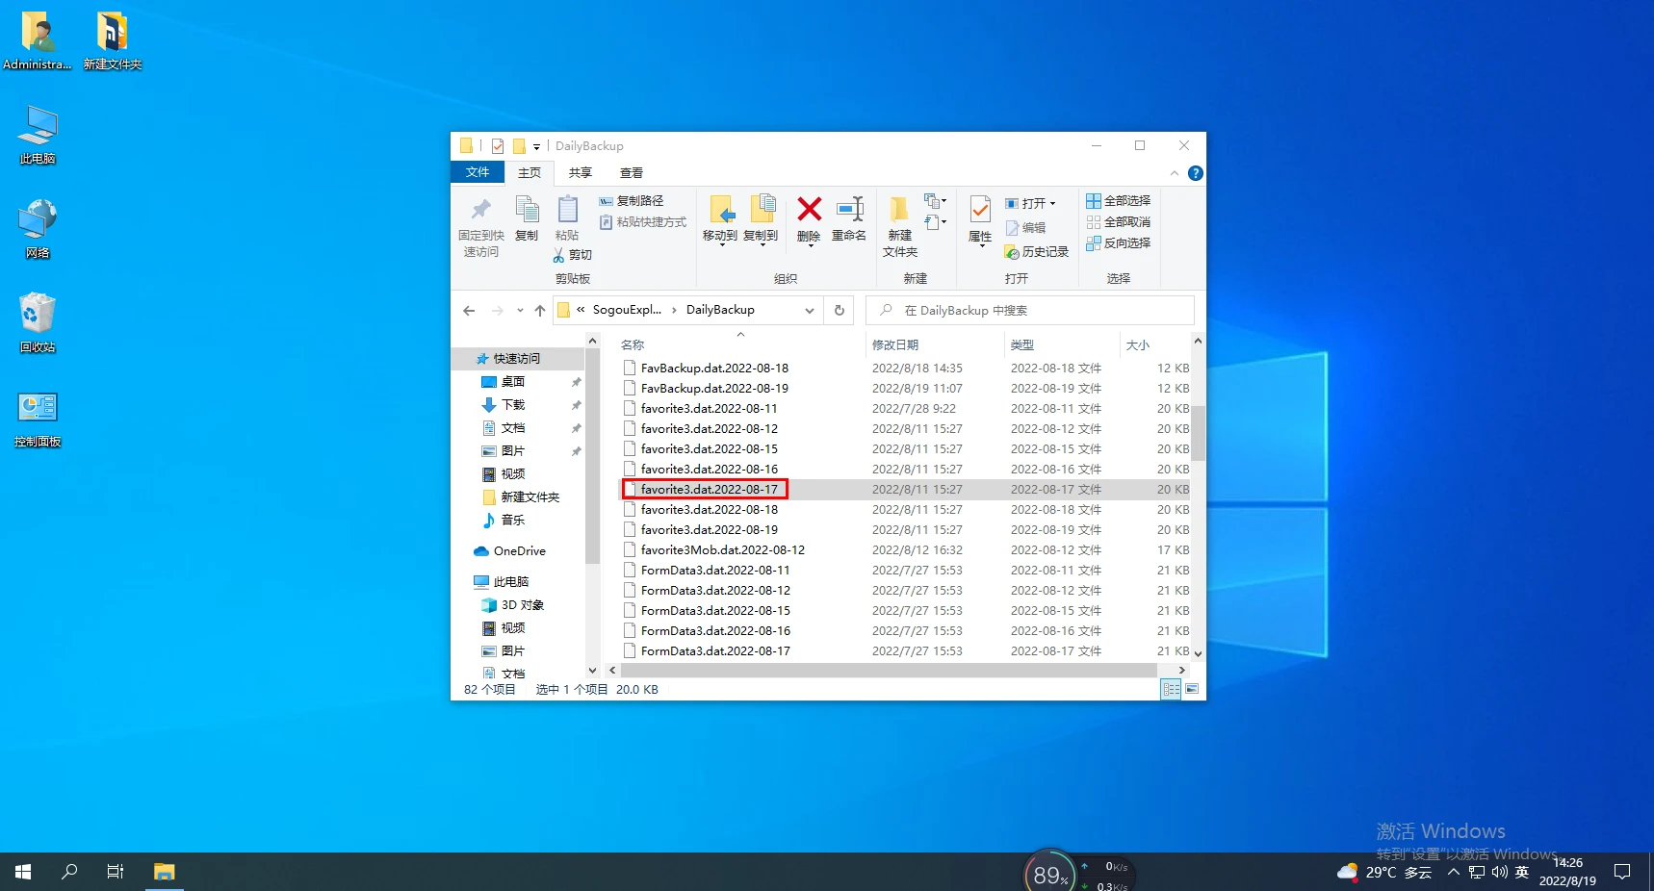This screenshot has height=891, width=1654.
Task: Switch to large icons view button
Action: (x=1192, y=689)
